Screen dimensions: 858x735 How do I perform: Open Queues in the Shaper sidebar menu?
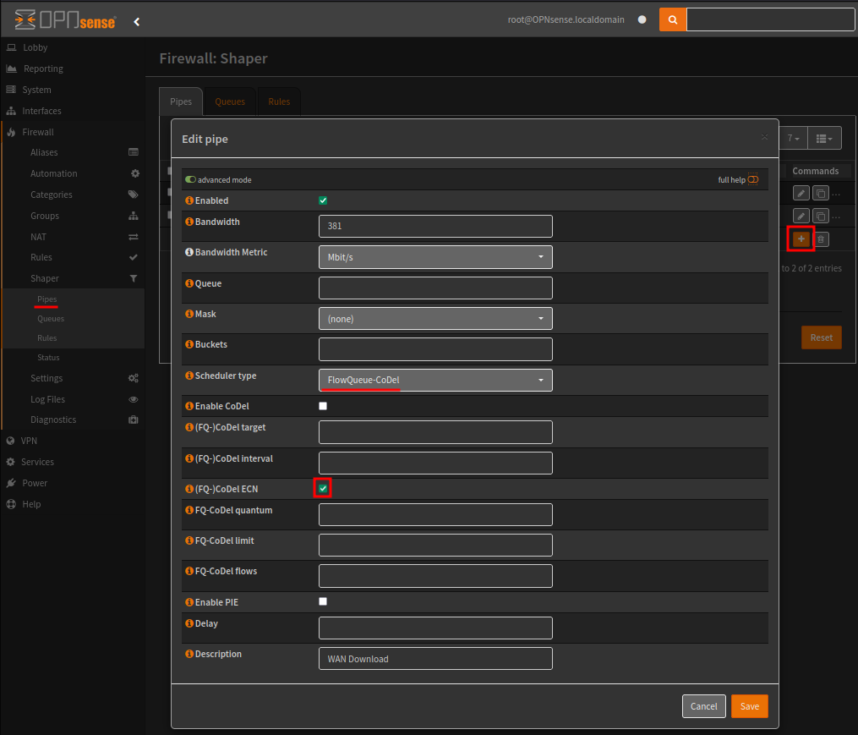(51, 319)
